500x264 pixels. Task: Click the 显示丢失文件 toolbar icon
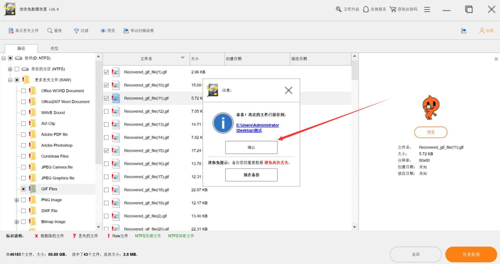click(x=11, y=31)
